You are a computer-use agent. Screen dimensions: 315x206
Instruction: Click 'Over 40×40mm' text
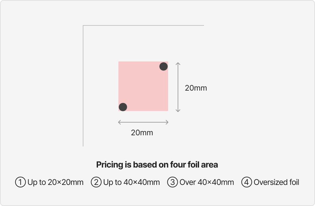point(207,182)
